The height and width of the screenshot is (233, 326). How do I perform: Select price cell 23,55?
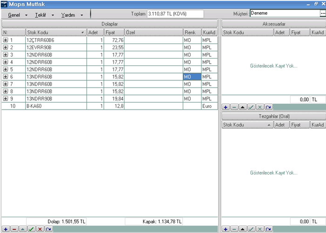click(114, 47)
